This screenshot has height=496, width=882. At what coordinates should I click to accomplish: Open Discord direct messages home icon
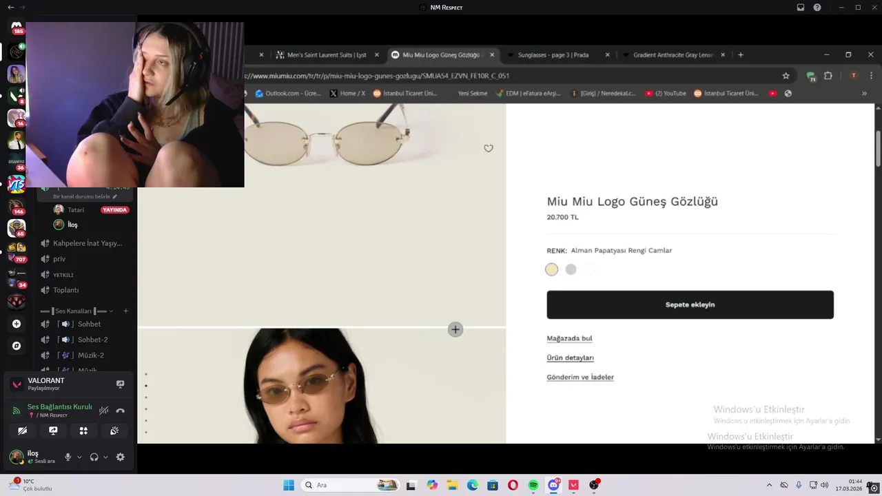[x=17, y=26]
